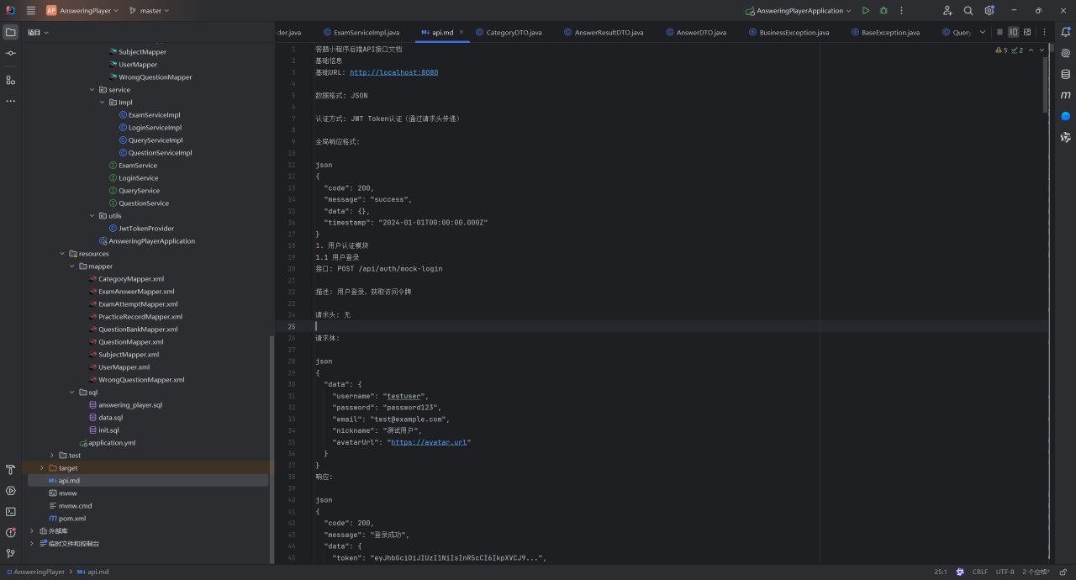The width and height of the screenshot is (1076, 580).
Task: Click the blue circular plugin icon in right sidebar
Action: (1066, 116)
